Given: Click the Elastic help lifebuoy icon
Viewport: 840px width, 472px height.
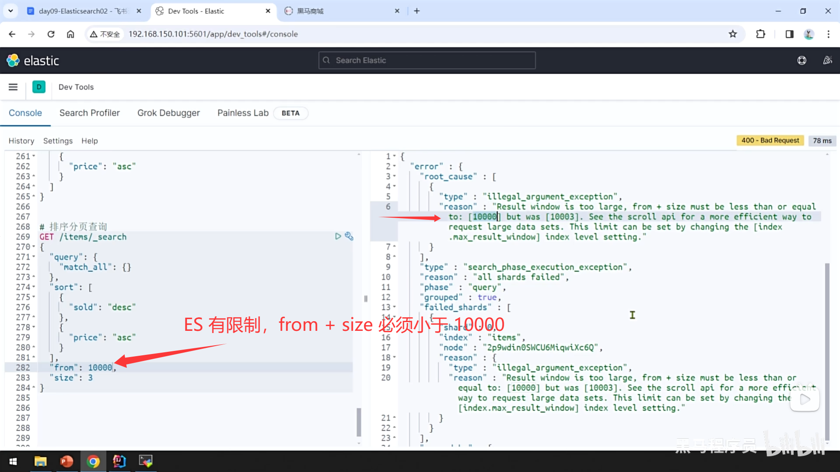Looking at the screenshot, I should [x=801, y=60].
